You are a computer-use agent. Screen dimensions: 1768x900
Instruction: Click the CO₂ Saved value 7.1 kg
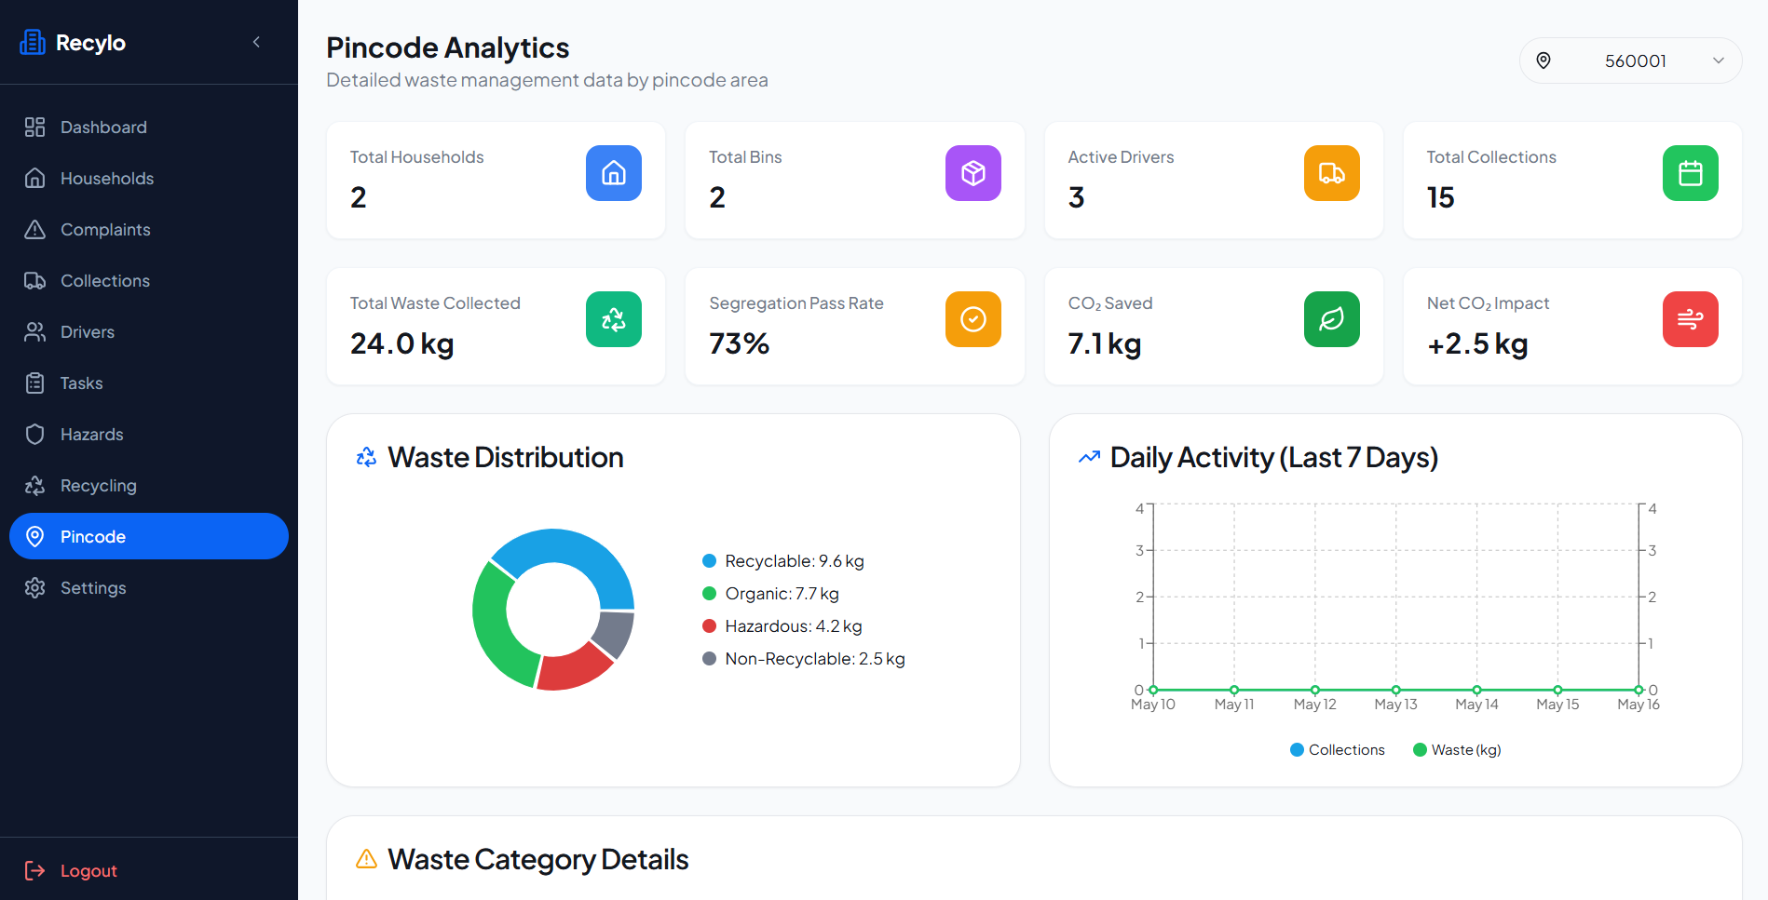(x=1105, y=344)
